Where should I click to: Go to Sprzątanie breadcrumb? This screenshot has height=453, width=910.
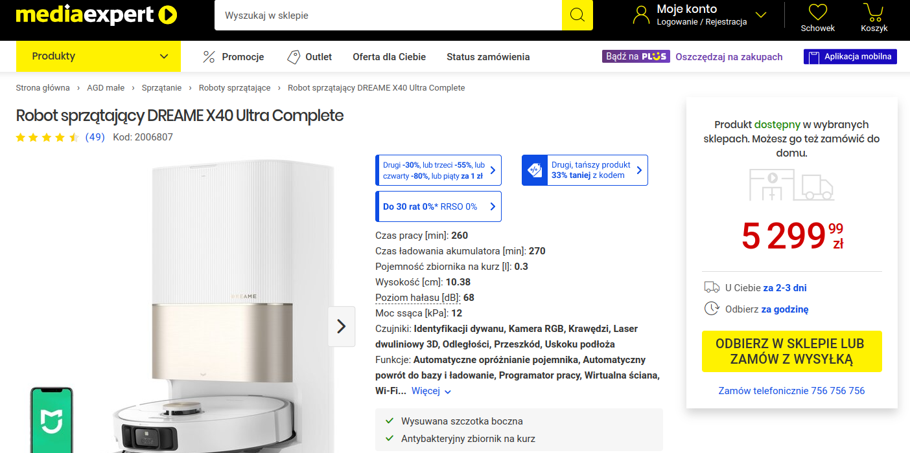[161, 88]
